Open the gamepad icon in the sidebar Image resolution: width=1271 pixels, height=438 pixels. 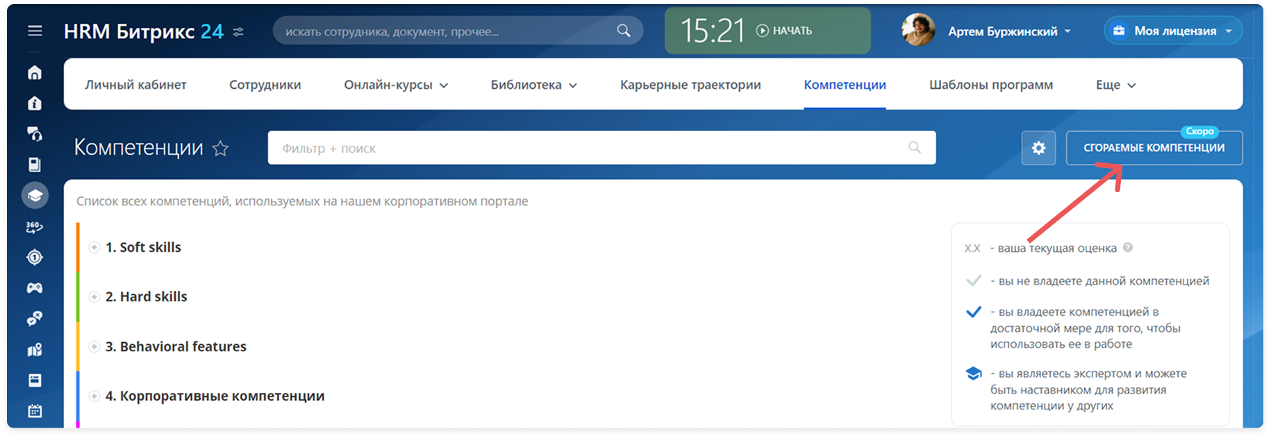pos(35,288)
